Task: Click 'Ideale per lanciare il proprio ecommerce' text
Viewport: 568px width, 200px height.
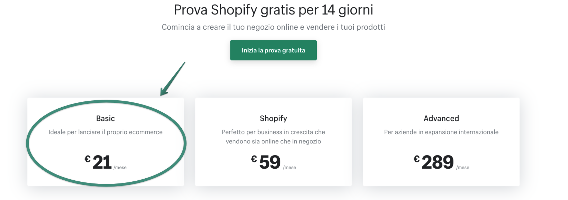Action: [106, 132]
